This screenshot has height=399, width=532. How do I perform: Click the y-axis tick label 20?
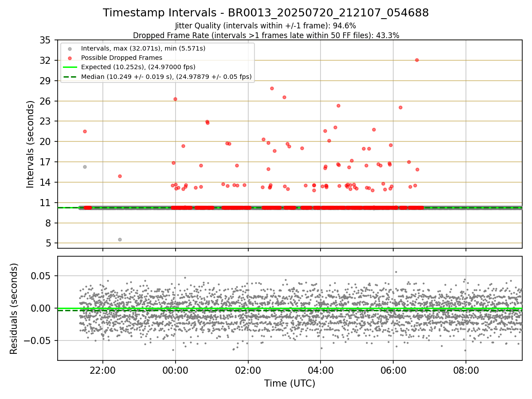tap(45, 142)
